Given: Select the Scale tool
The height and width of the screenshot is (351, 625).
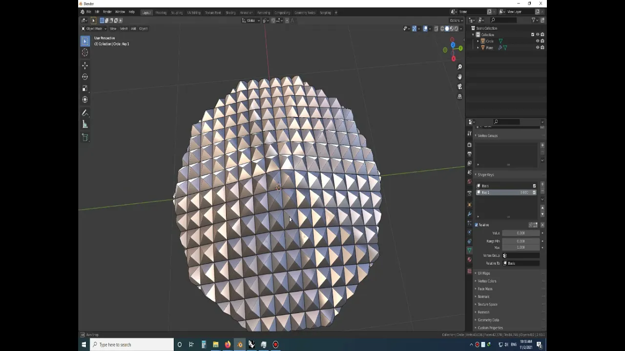Looking at the screenshot, I should [x=85, y=88].
